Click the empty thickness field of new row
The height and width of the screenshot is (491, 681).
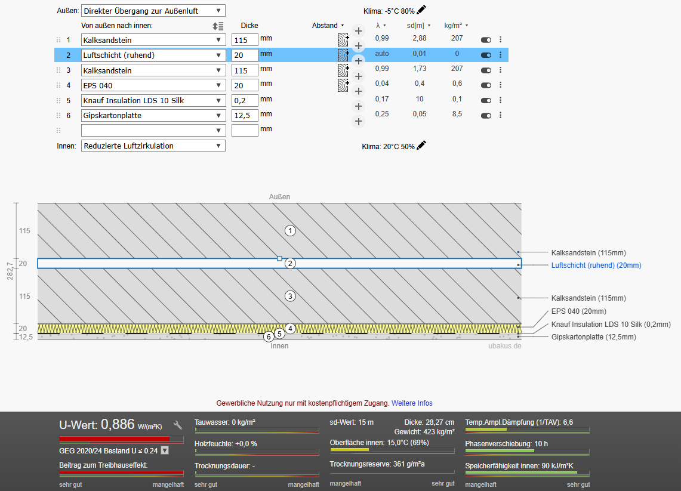[x=245, y=130]
